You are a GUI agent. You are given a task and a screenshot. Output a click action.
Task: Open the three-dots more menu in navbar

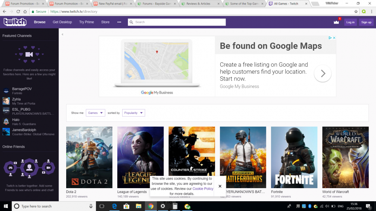tap(119, 22)
